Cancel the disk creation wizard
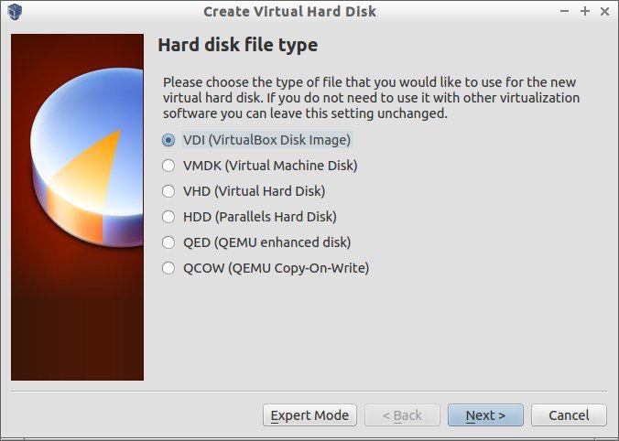The height and width of the screenshot is (441, 619). pyautogui.click(x=569, y=415)
